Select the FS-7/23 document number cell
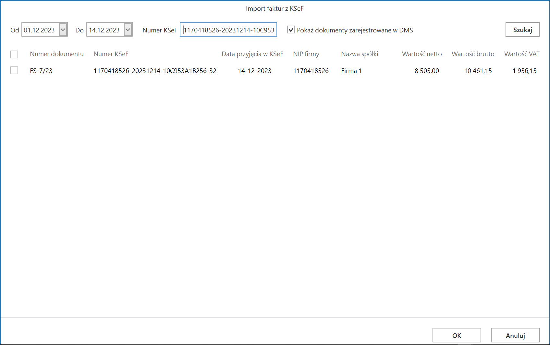Image resolution: width=550 pixels, height=345 pixels. click(x=41, y=71)
